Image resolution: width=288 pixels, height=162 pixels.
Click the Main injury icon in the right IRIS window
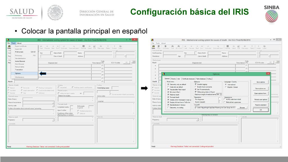click(x=245, y=47)
